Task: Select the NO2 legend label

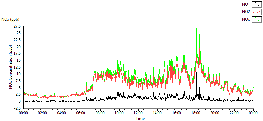Action: tap(246, 12)
